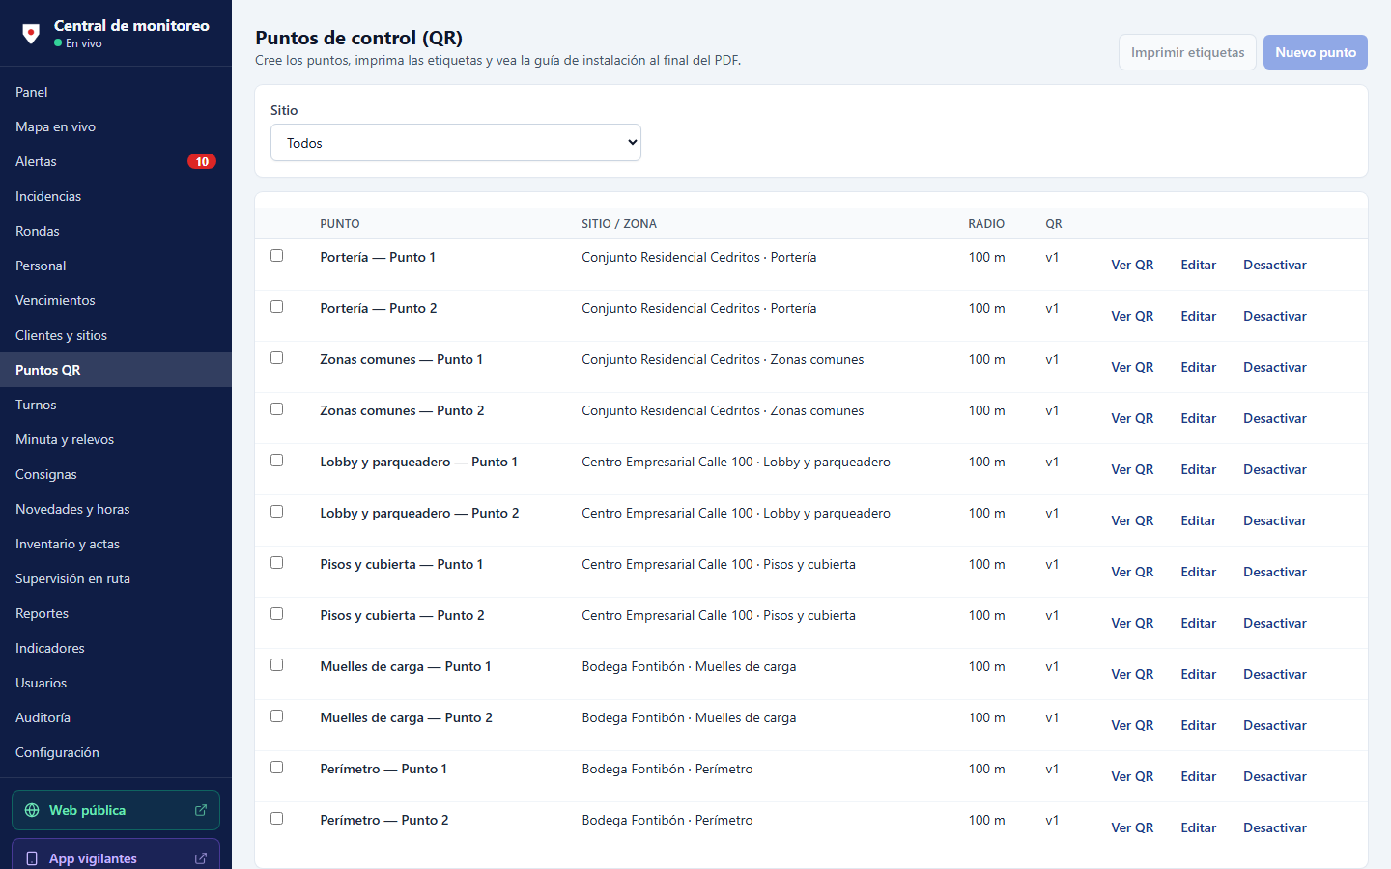Tick the Lobby y parqueadero — Punto 1 checkbox
Screen dimensions: 1391x869
click(x=277, y=461)
